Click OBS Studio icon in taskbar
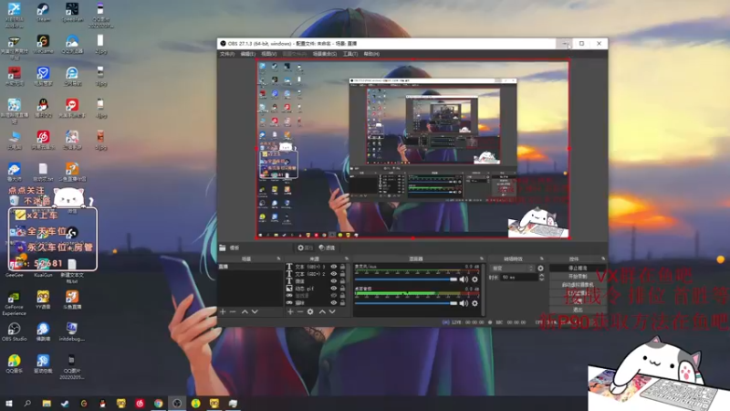The image size is (730, 411). 177,404
